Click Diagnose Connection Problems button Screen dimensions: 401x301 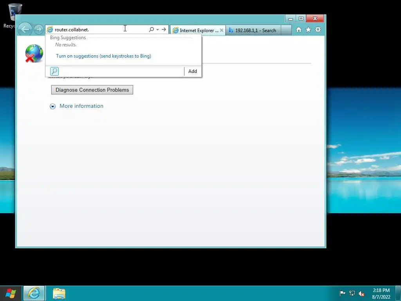[92, 90]
